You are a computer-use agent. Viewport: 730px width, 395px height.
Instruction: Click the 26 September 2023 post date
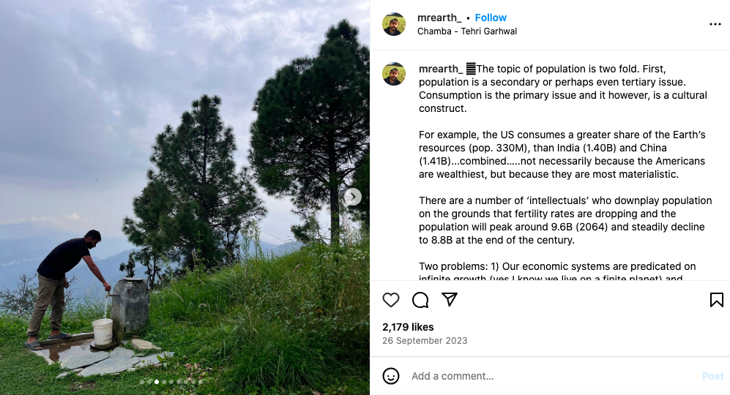(425, 341)
